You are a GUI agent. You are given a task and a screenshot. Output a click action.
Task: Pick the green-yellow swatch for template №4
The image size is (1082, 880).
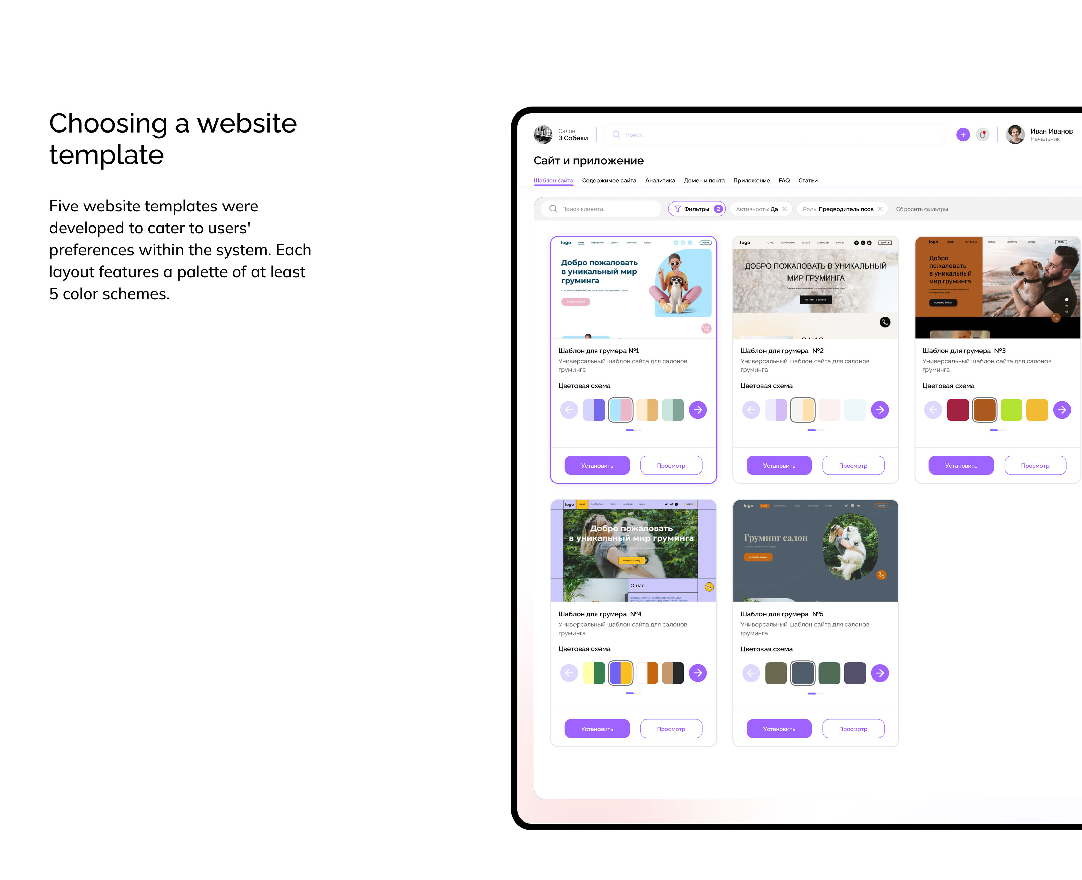594,673
